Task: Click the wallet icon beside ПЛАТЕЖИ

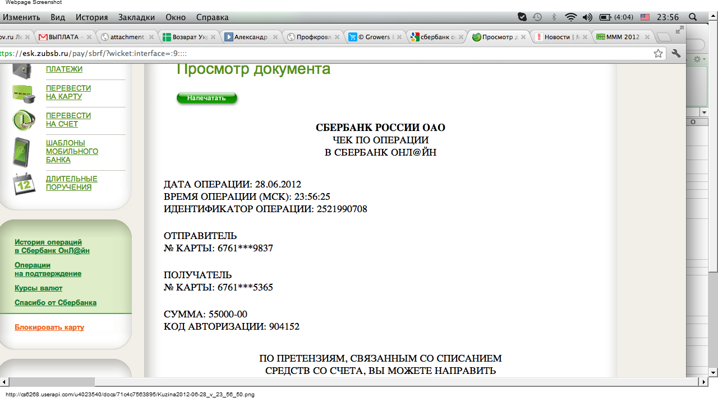Action: click(x=23, y=71)
